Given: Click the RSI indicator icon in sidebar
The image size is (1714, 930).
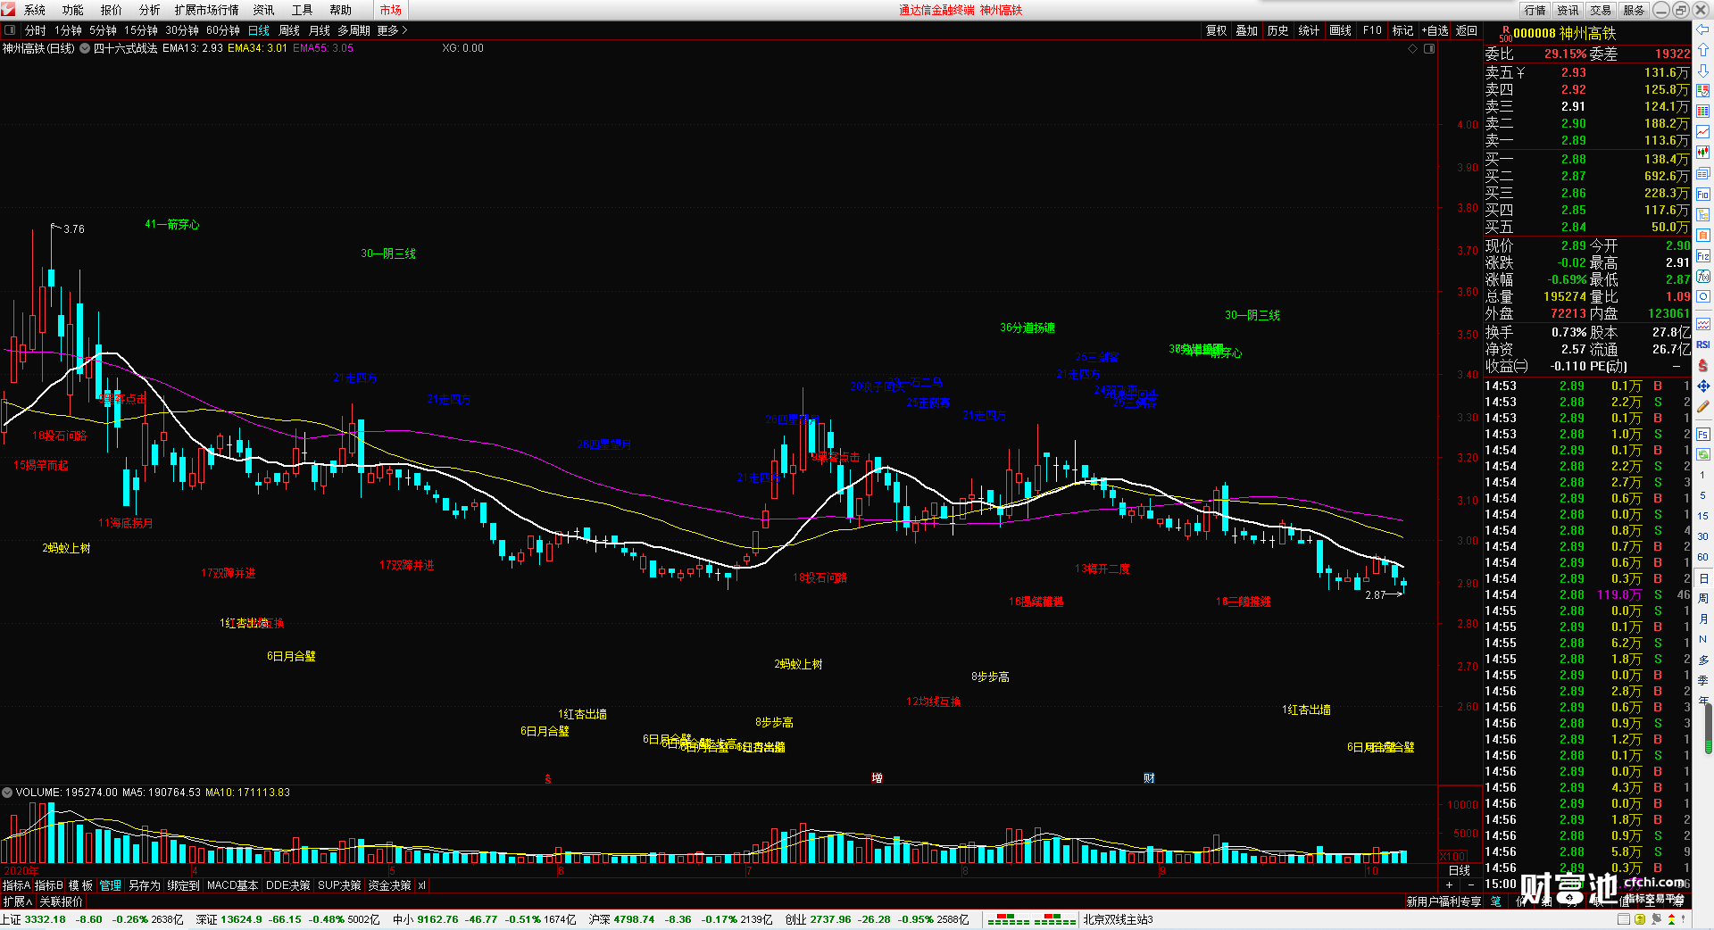Looking at the screenshot, I should tap(1702, 345).
